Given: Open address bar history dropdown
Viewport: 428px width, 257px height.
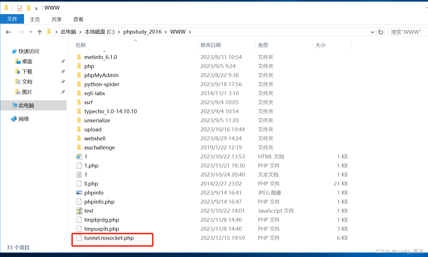Looking at the screenshot, I should (x=373, y=32).
